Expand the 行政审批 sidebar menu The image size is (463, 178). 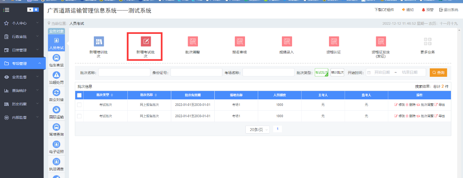coord(22,36)
